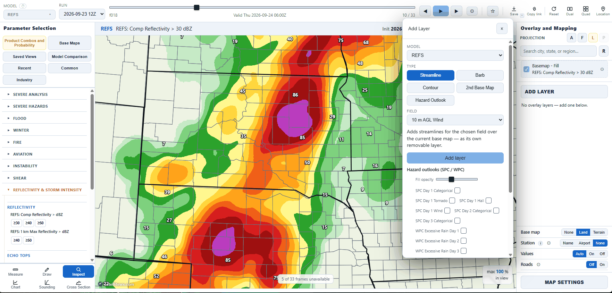Image resolution: width=612 pixels, height=293 pixels.
Task: Expand the SEVERE HAZARDS section
Action: tap(44, 106)
